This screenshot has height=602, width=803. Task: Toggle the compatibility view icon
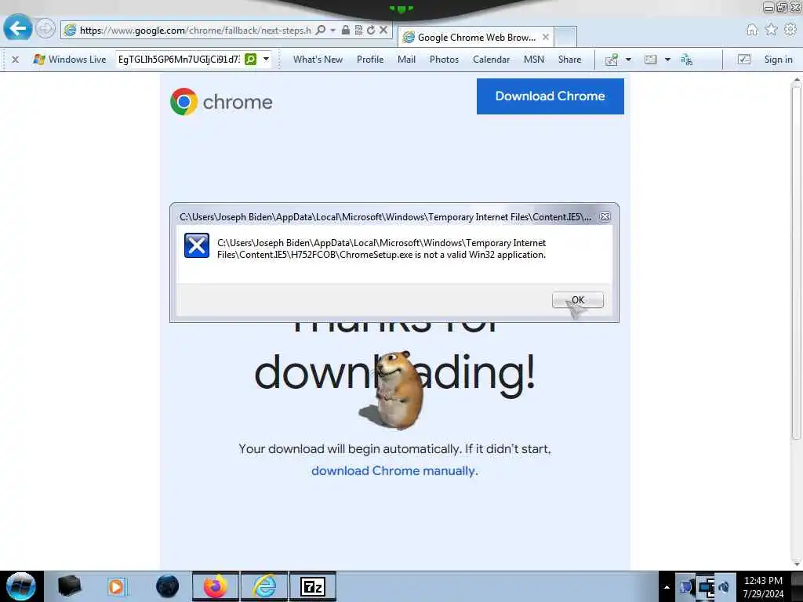pos(358,31)
